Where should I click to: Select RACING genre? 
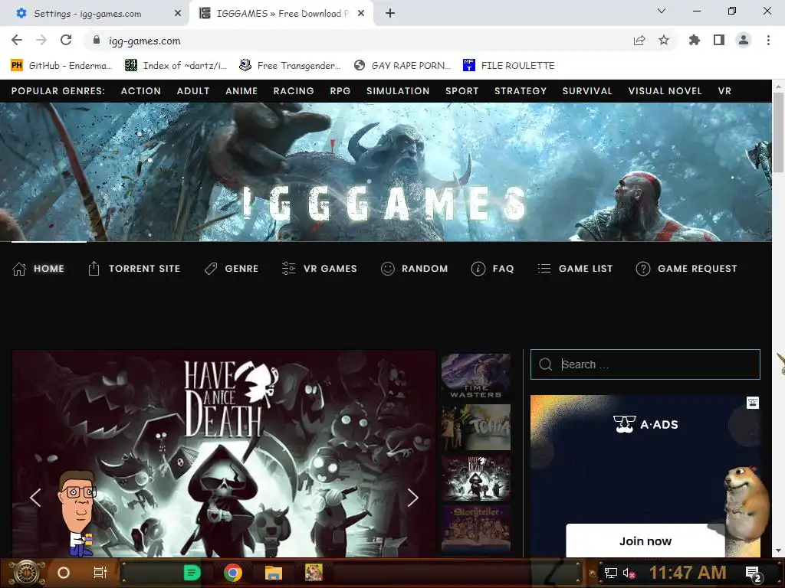[294, 91]
